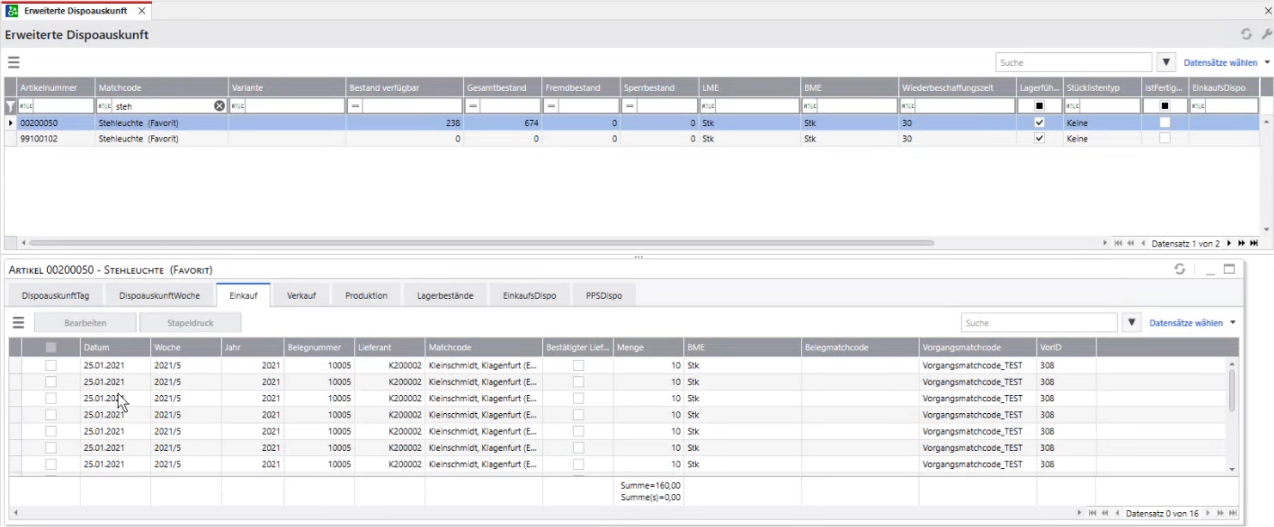Open the wrench settings icon
Viewport: 1274px width, 527px height.
point(1267,34)
